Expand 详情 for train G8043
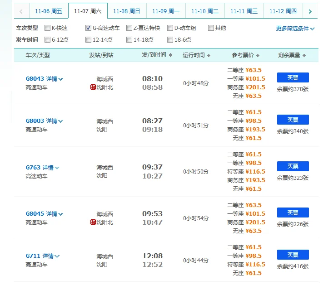 (55, 79)
